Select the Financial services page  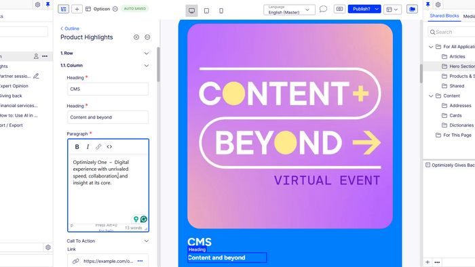(x=19, y=106)
